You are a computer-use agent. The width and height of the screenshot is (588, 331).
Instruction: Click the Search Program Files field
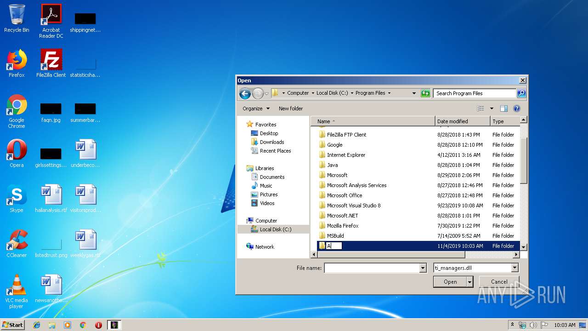click(475, 93)
